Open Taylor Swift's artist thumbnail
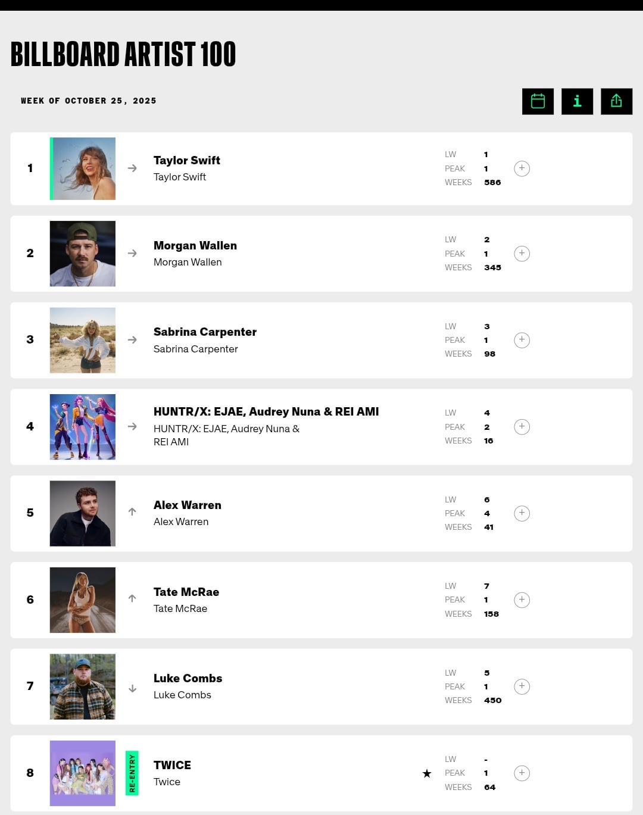This screenshot has height=815, width=643. coord(83,168)
